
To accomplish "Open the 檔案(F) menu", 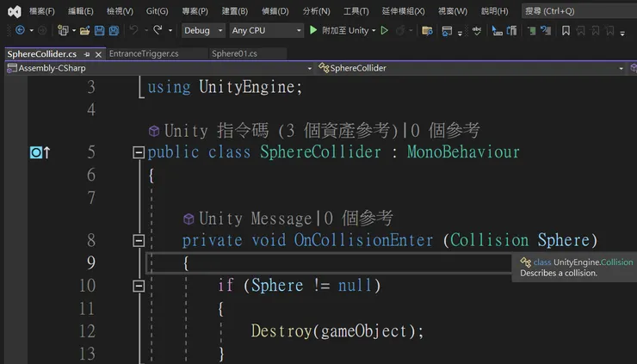I will [x=42, y=11].
